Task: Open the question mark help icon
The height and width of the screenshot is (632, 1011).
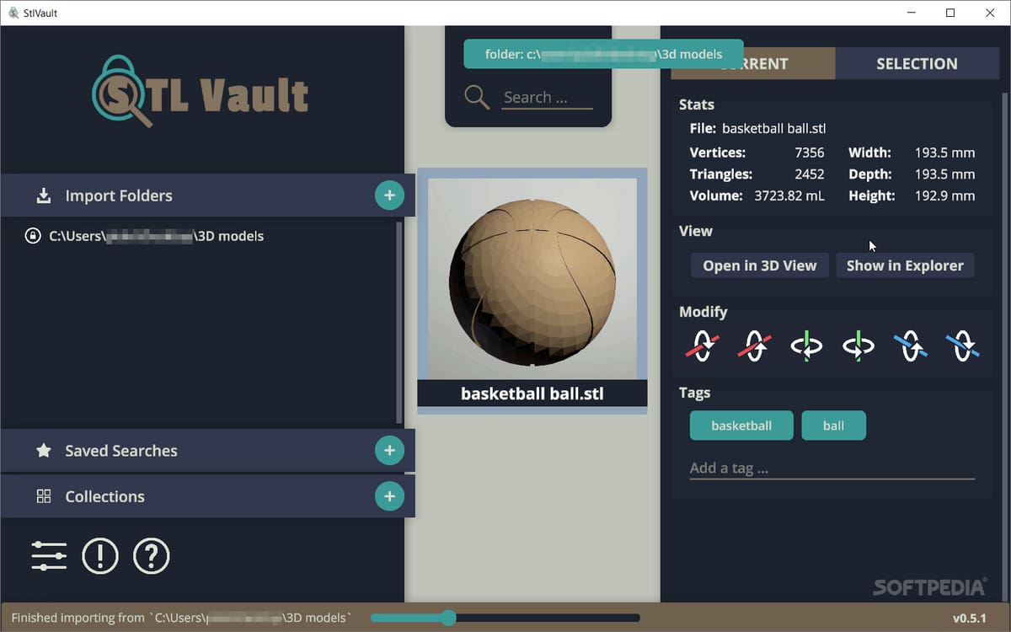Action: pos(152,556)
